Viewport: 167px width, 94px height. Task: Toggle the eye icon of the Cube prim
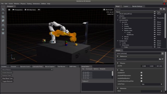pyautogui.click(x=155, y=47)
